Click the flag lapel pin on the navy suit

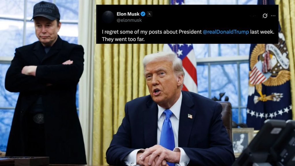click(x=190, y=116)
